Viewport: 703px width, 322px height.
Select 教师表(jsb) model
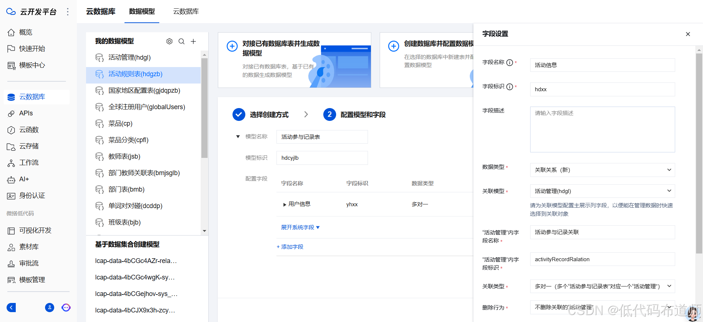coord(143,156)
